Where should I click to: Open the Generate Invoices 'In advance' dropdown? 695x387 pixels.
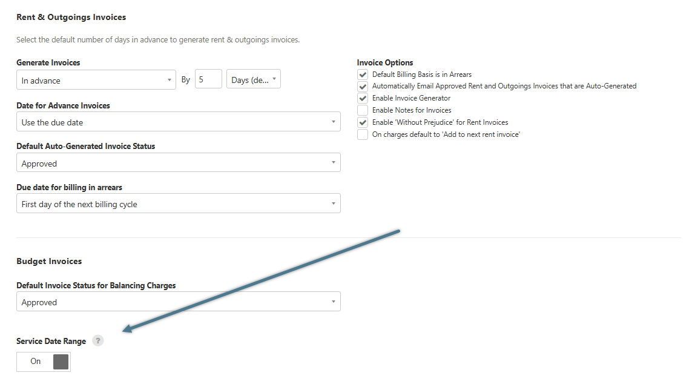click(96, 80)
